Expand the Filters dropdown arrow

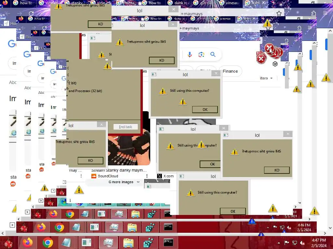[x=272, y=78]
